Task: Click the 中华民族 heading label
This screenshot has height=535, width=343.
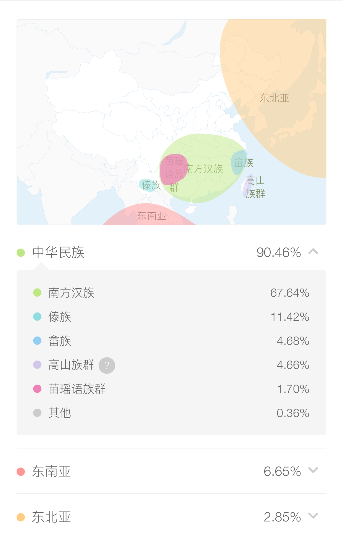Action: [58, 252]
